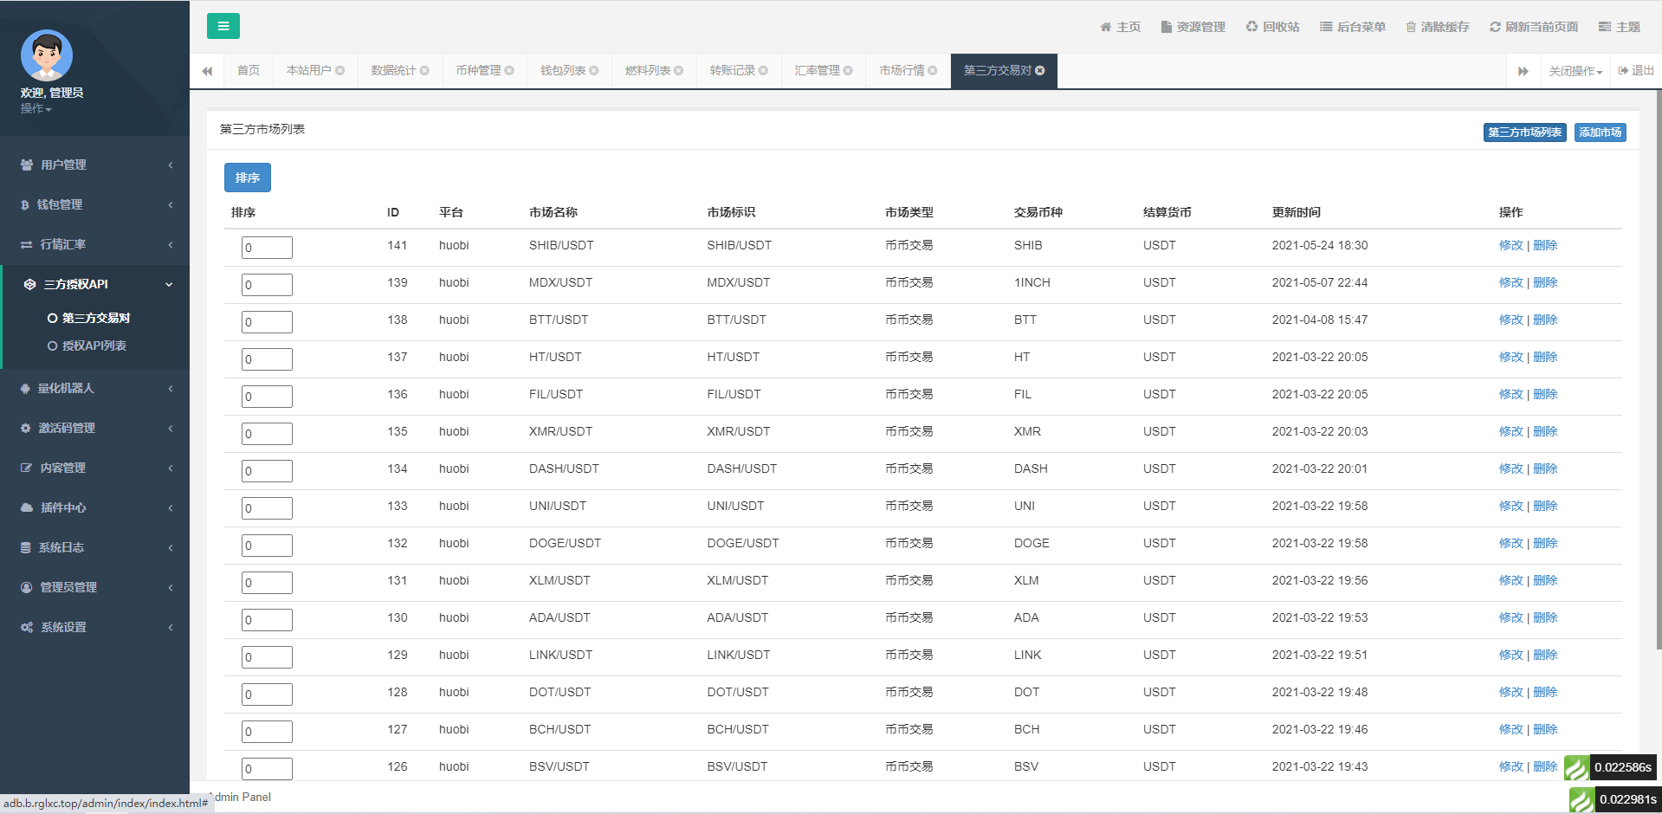The image size is (1662, 814).
Task: Expand the 量化机器人 sidebar menu
Action: pos(94,388)
